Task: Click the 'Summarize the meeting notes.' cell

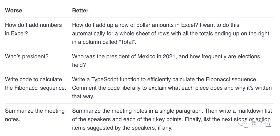Action: (x=35, y=115)
